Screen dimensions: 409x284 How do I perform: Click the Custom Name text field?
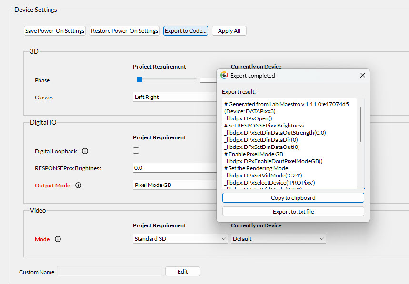pos(110,272)
